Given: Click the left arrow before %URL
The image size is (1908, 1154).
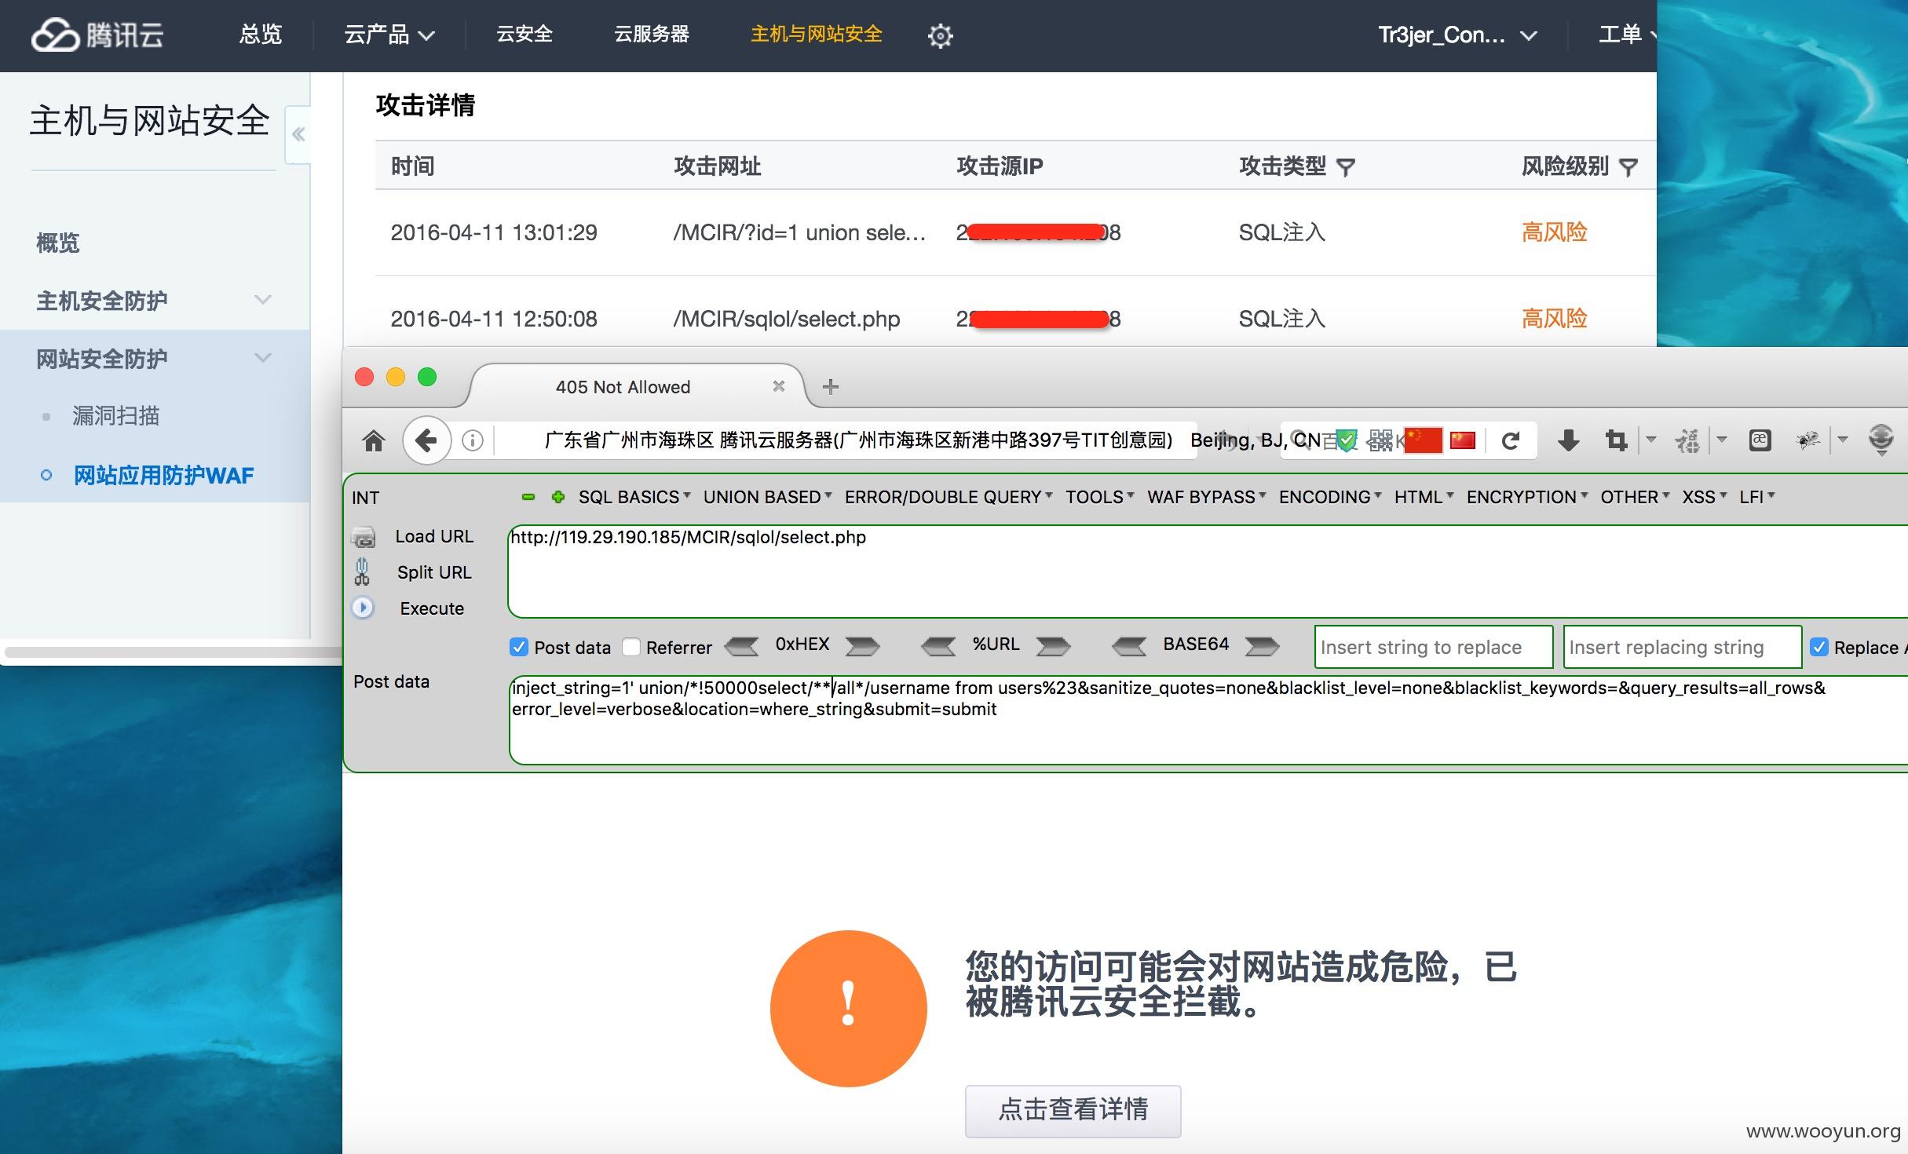Looking at the screenshot, I should point(938,646).
